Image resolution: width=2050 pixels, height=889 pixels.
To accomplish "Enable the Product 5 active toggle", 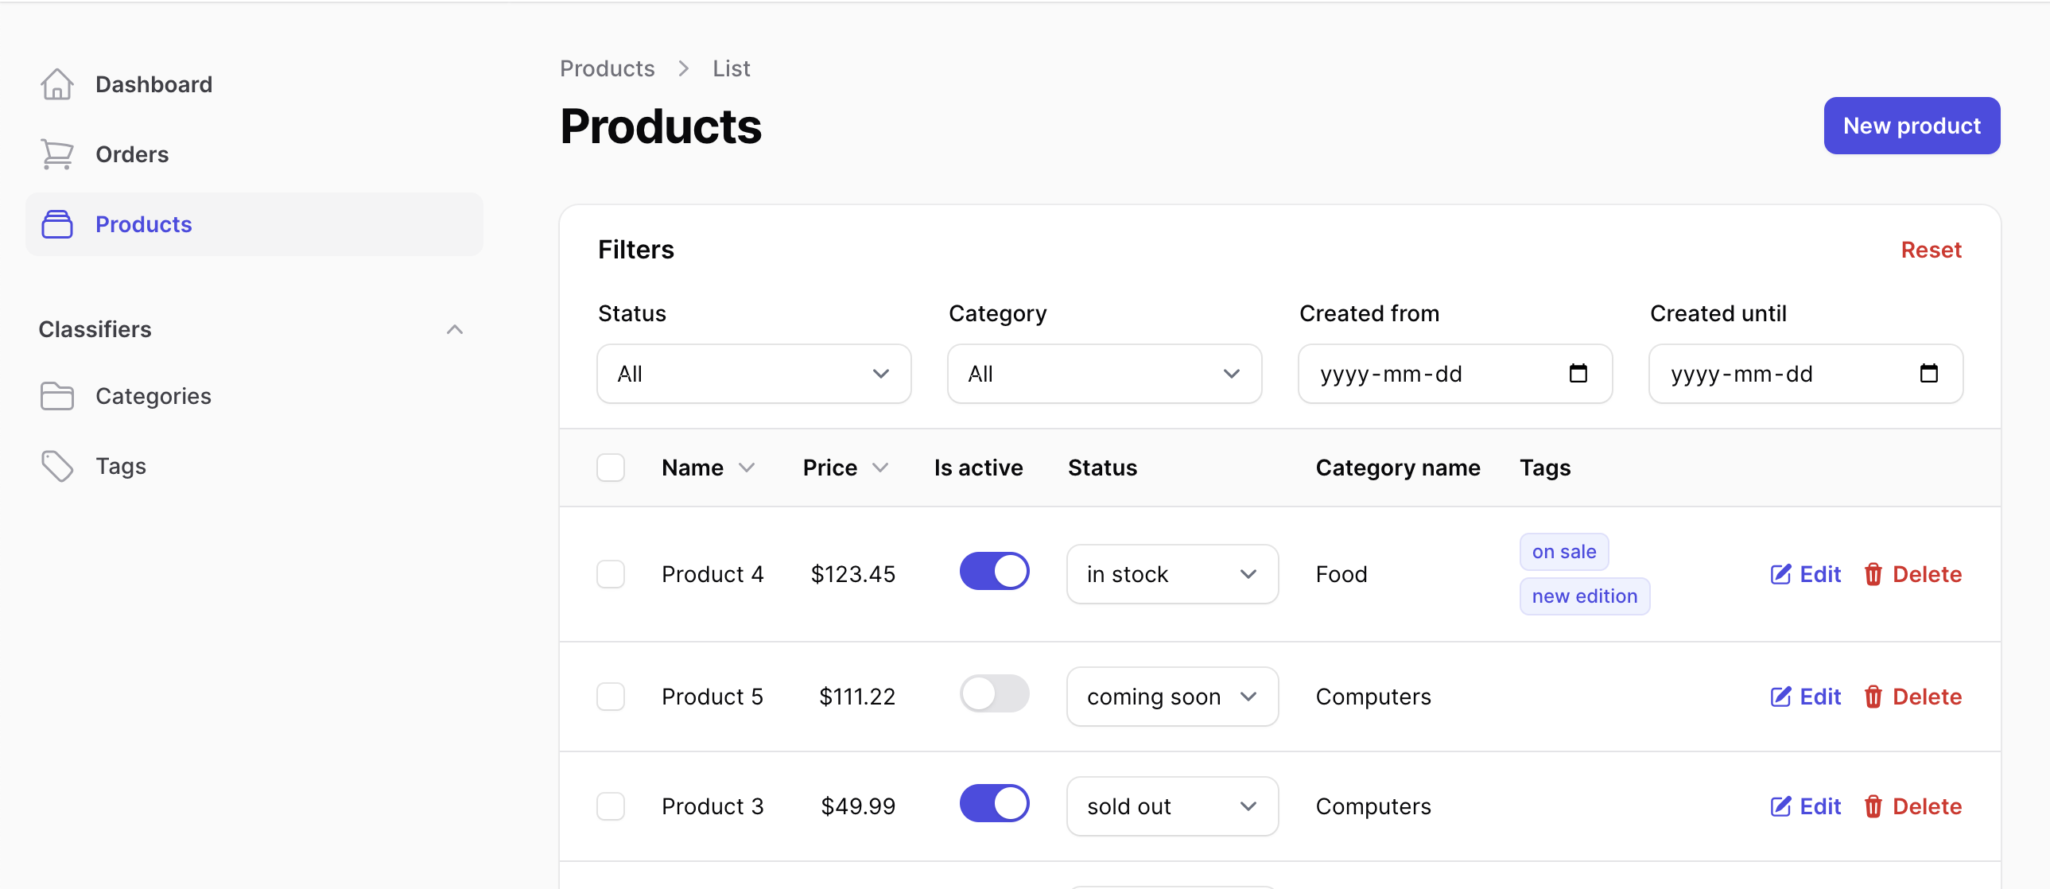I will click(993, 694).
